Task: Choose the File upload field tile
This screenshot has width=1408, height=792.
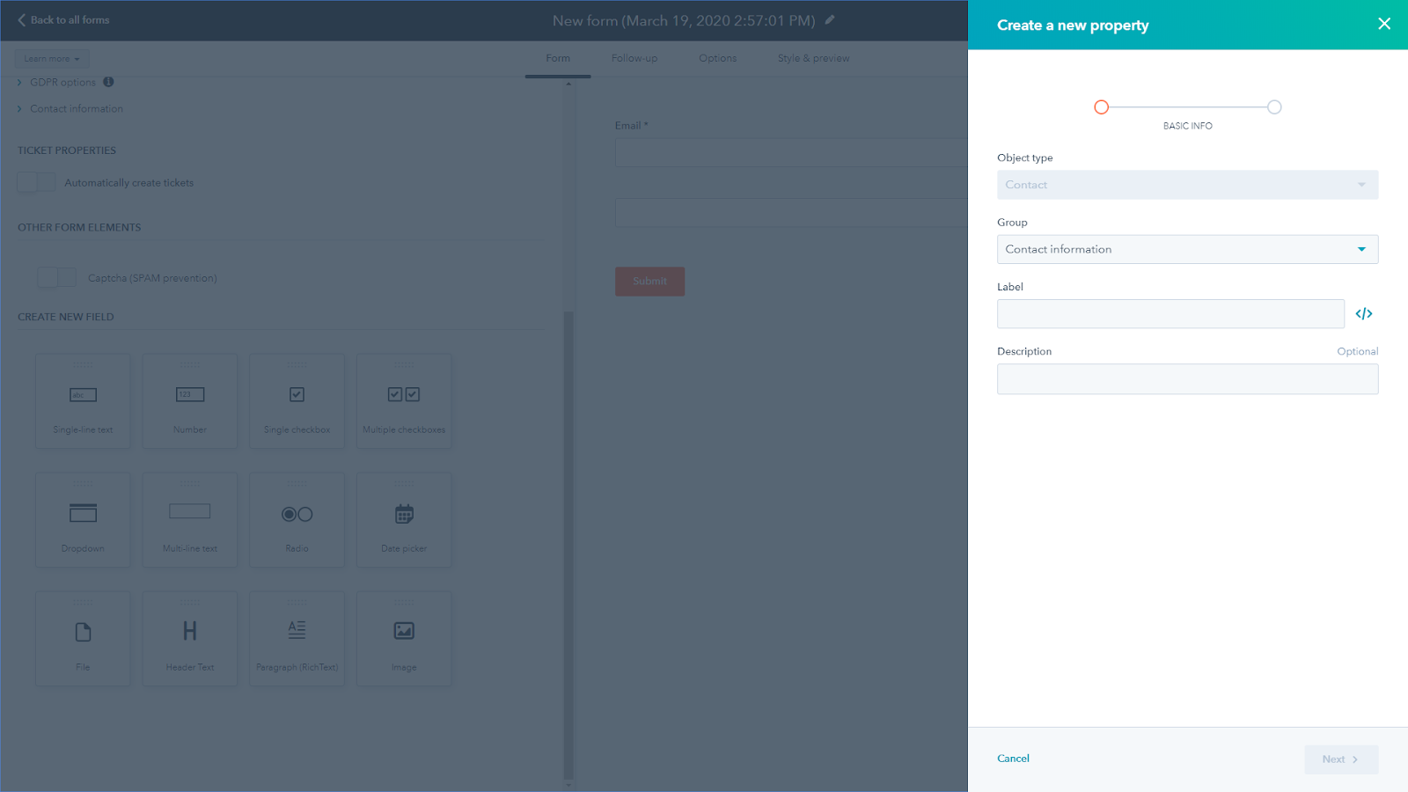Action: coord(83,639)
